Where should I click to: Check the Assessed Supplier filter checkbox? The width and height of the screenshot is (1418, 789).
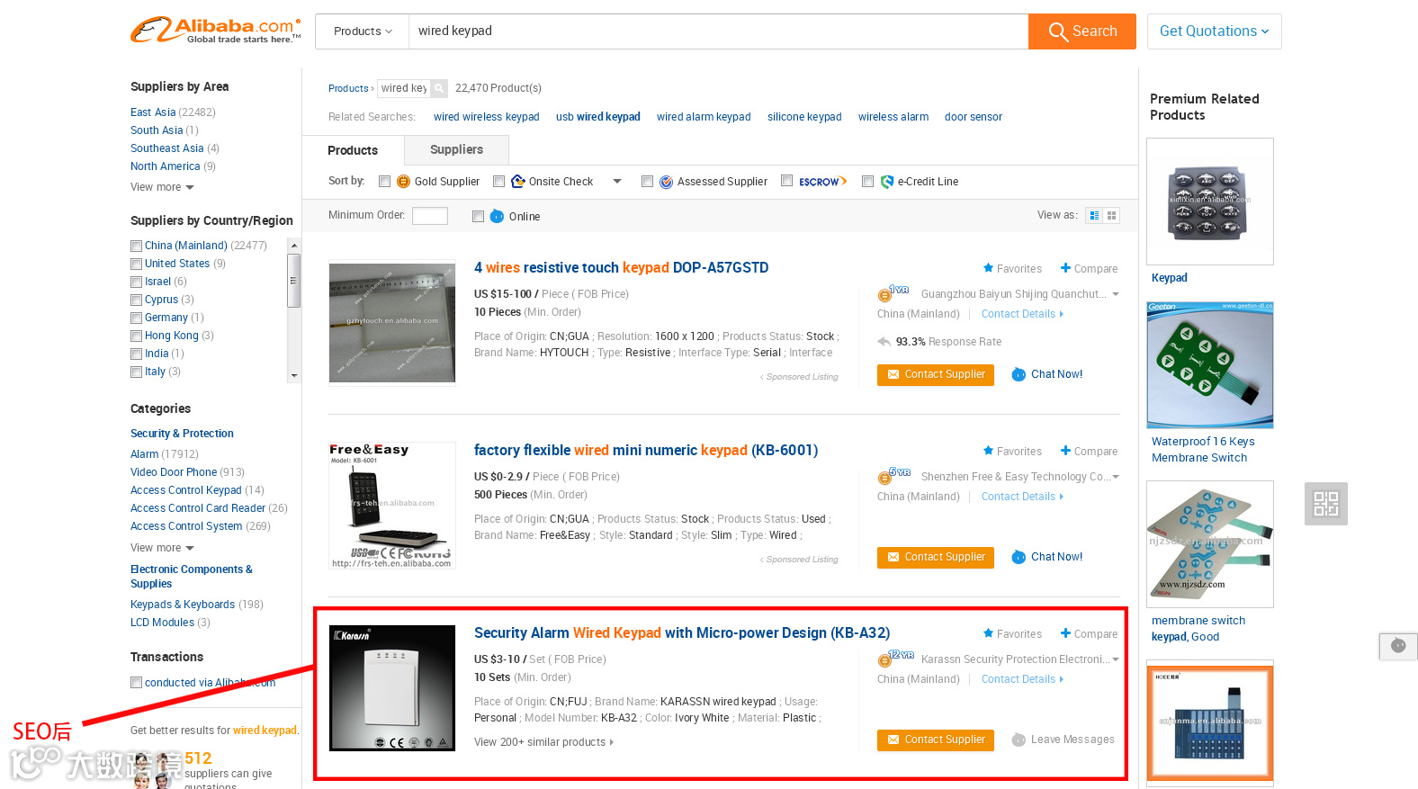coord(648,182)
